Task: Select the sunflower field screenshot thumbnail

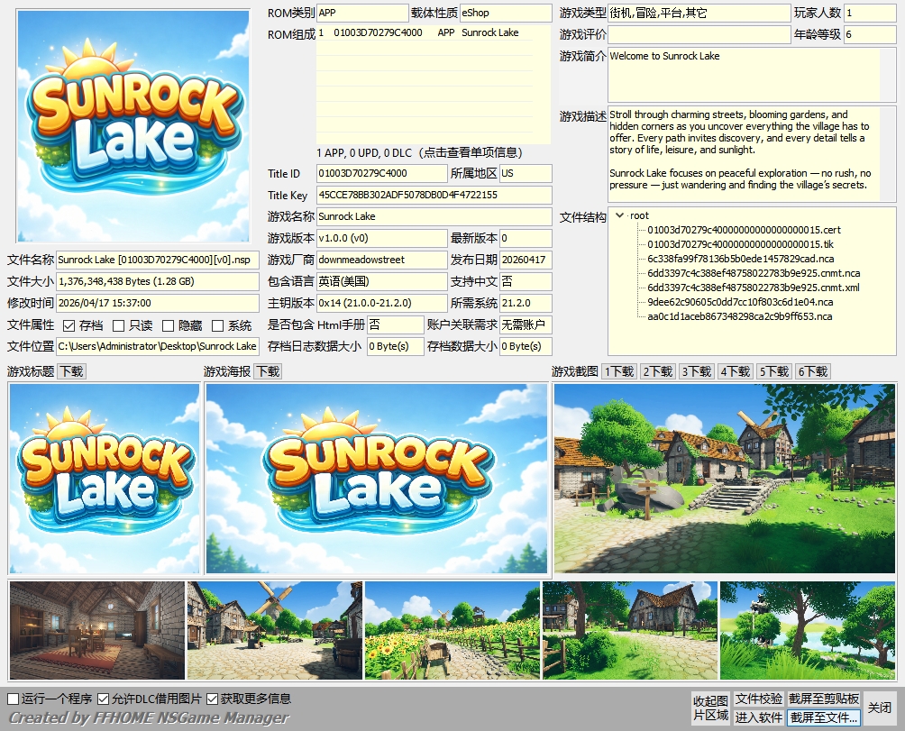Action: click(452, 630)
